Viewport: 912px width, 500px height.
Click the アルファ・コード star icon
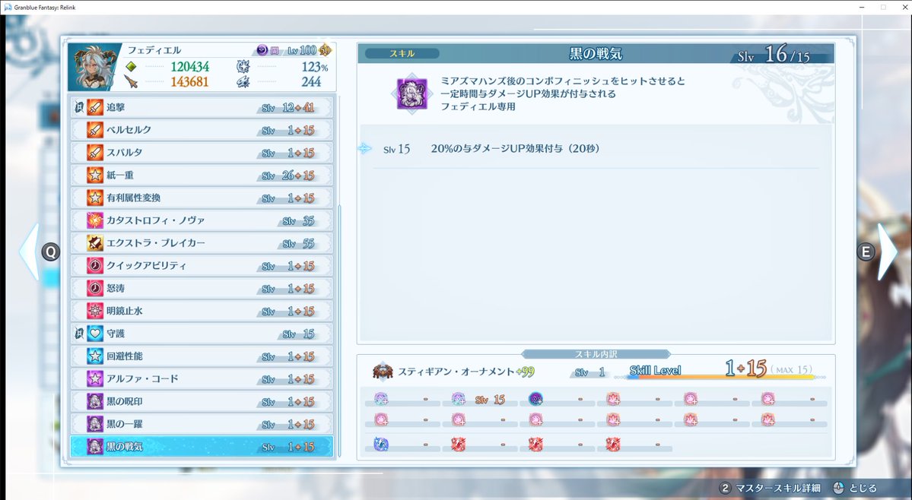95,379
